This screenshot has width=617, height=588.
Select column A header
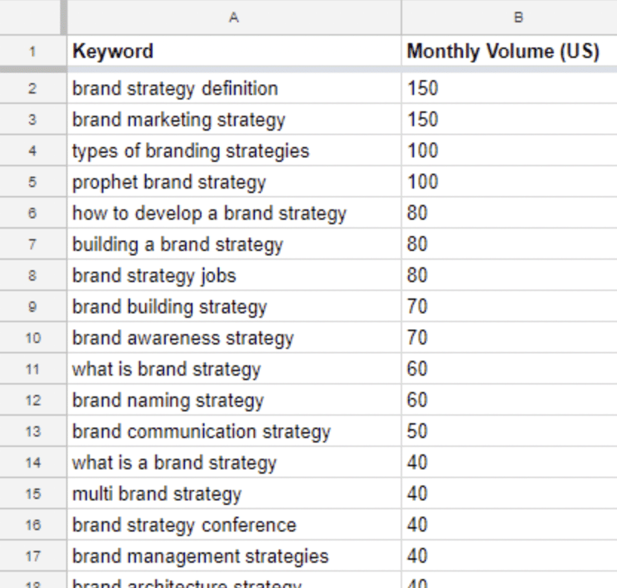click(234, 16)
